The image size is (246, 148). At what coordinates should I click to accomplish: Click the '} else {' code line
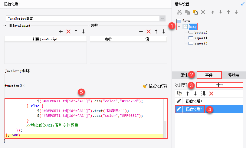[35, 106]
